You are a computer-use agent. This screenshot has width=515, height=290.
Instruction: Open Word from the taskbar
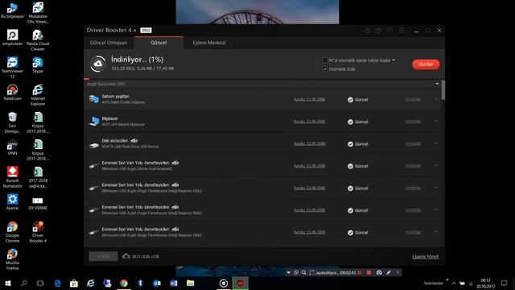click(174, 283)
